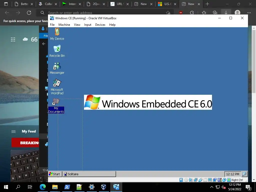The width and height of the screenshot is (256, 192).
Task: Click the Windows CE taskbar clock
Action: pyautogui.click(x=232, y=174)
